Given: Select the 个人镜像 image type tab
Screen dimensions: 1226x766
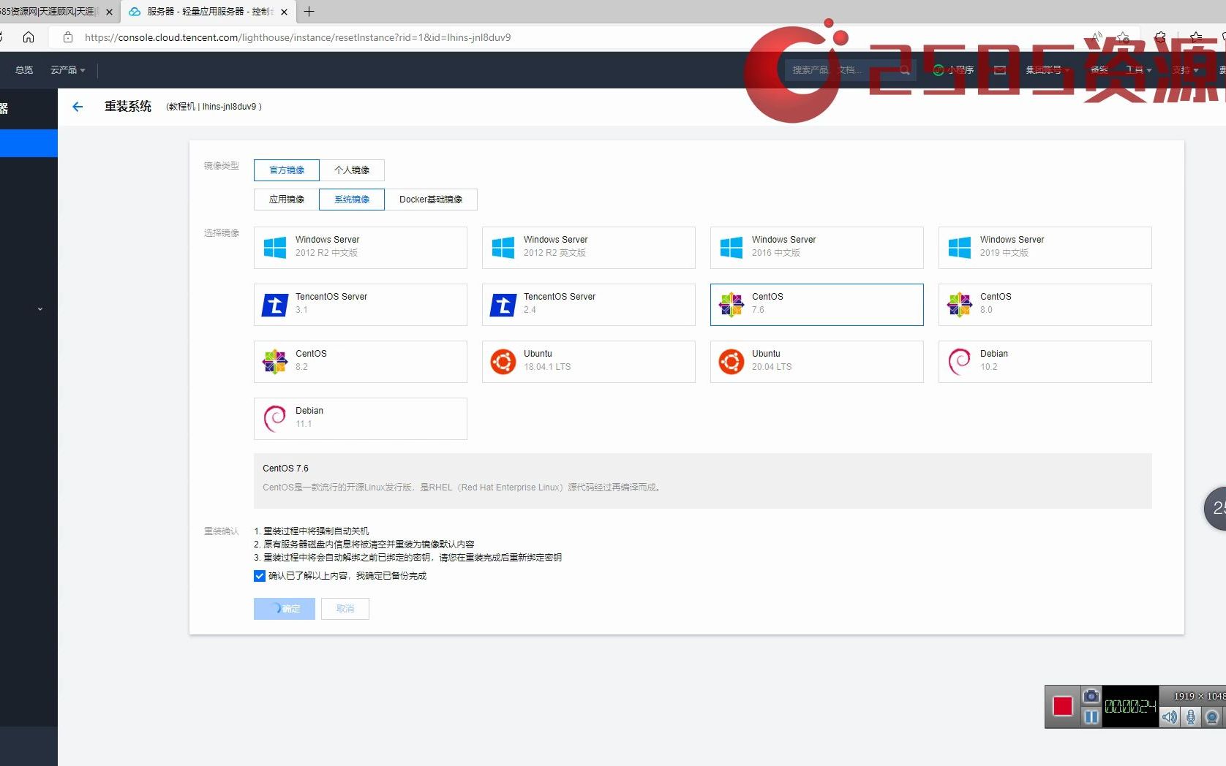Looking at the screenshot, I should (352, 170).
